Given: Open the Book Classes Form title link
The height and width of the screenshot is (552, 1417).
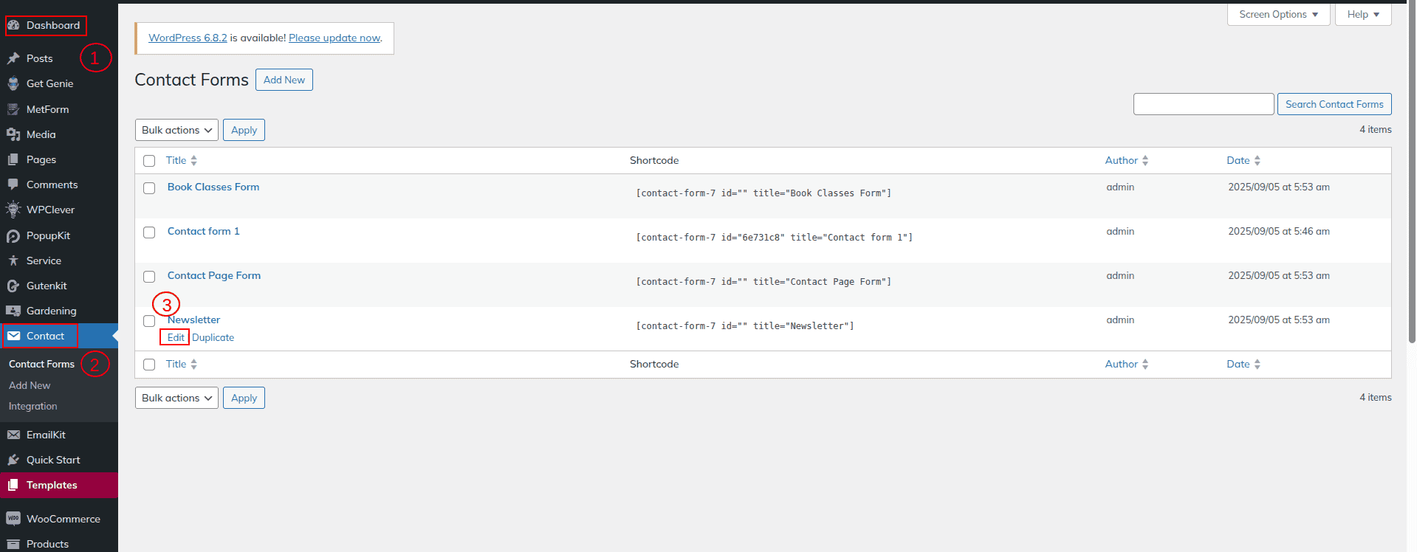Looking at the screenshot, I should tap(213, 187).
